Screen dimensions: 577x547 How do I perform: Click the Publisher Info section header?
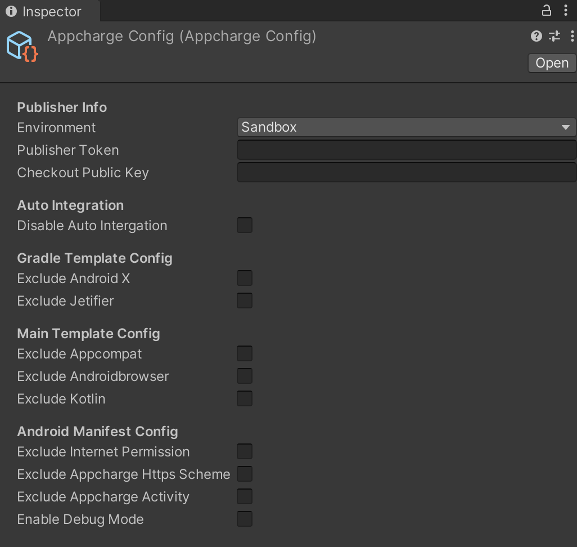62,107
